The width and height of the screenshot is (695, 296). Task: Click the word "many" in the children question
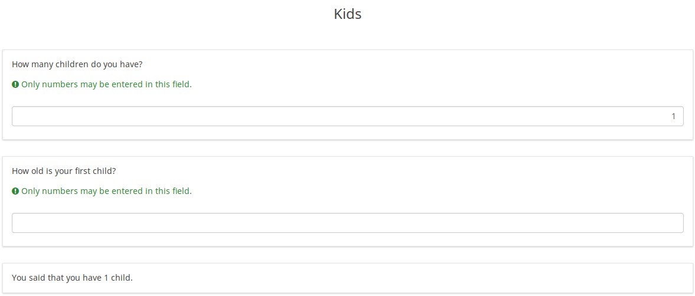tap(41, 64)
